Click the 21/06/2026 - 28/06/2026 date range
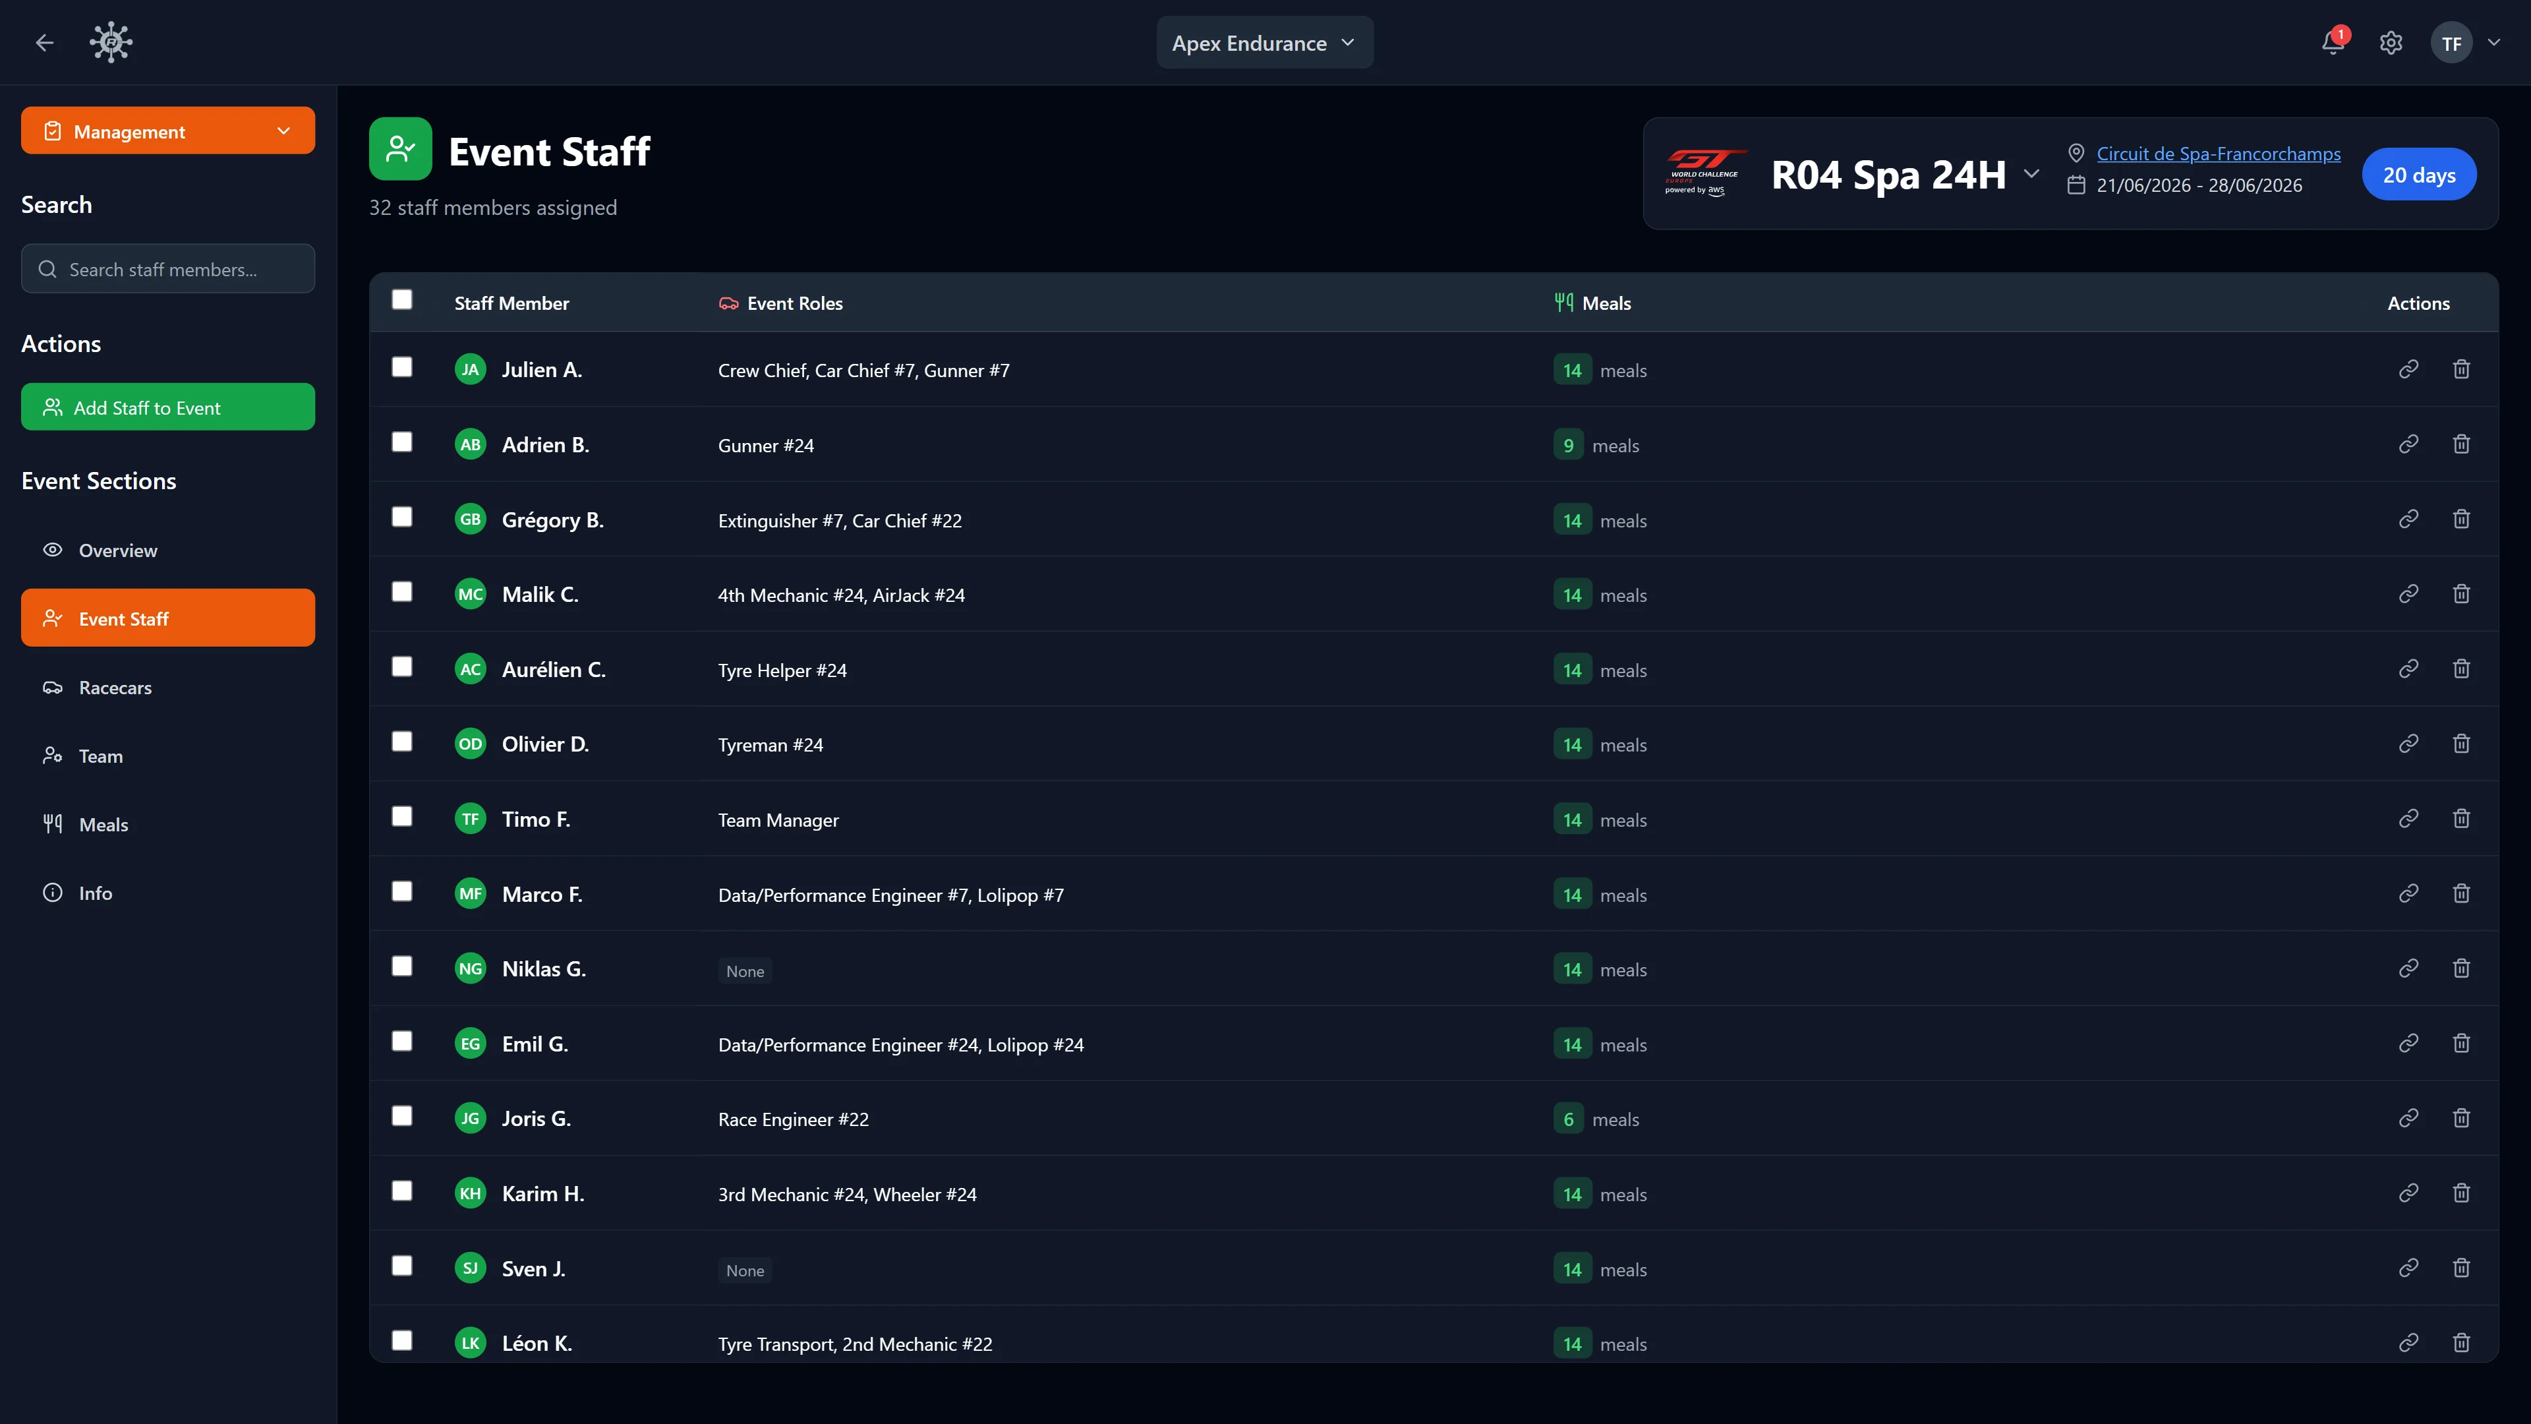This screenshot has height=1424, width=2531. [x=2199, y=185]
